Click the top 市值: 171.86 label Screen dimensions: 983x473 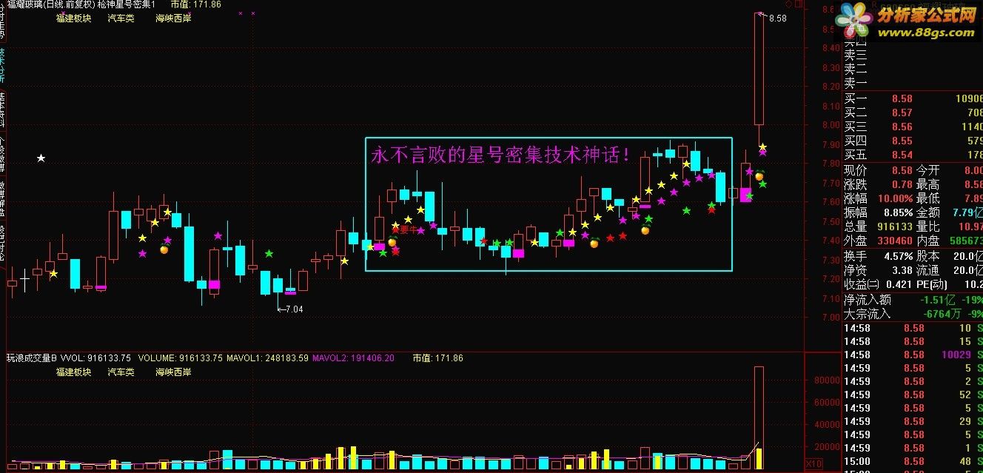[195, 4]
